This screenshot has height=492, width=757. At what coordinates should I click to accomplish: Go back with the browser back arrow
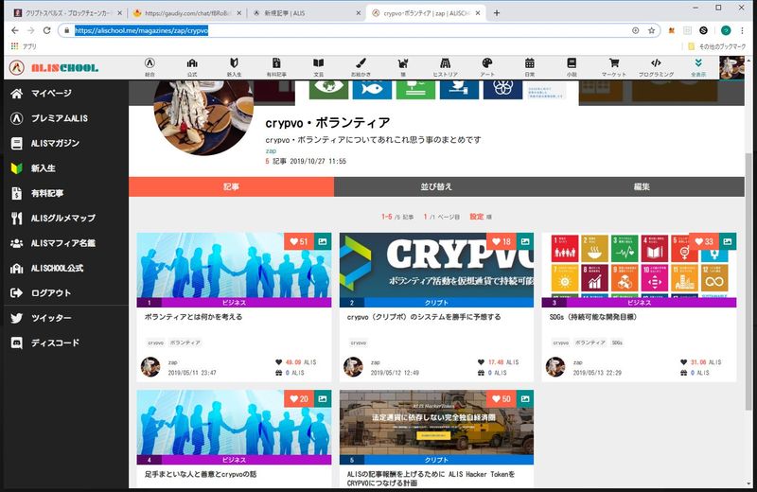pyautogui.click(x=15, y=30)
